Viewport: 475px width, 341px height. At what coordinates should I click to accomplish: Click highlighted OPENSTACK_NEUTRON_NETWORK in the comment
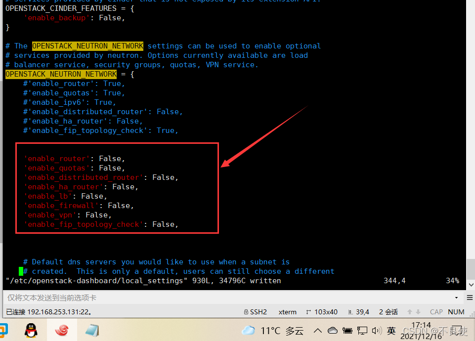pyautogui.click(x=87, y=46)
